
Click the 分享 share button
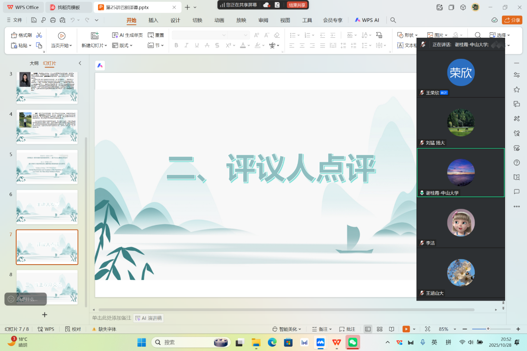coord(512,20)
